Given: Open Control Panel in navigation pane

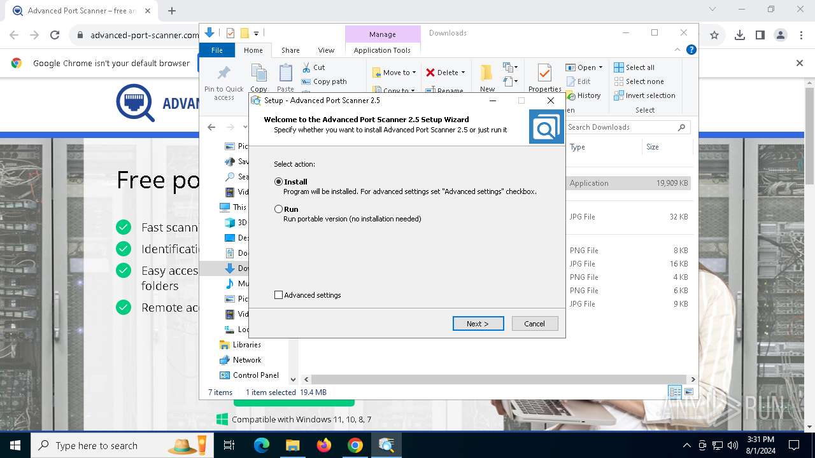Looking at the screenshot, I should coord(249,375).
